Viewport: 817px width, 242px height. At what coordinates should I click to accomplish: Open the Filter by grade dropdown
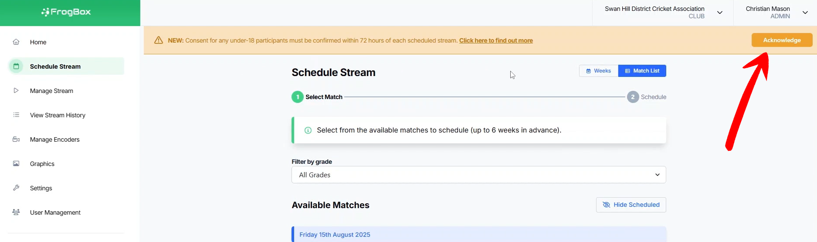478,175
